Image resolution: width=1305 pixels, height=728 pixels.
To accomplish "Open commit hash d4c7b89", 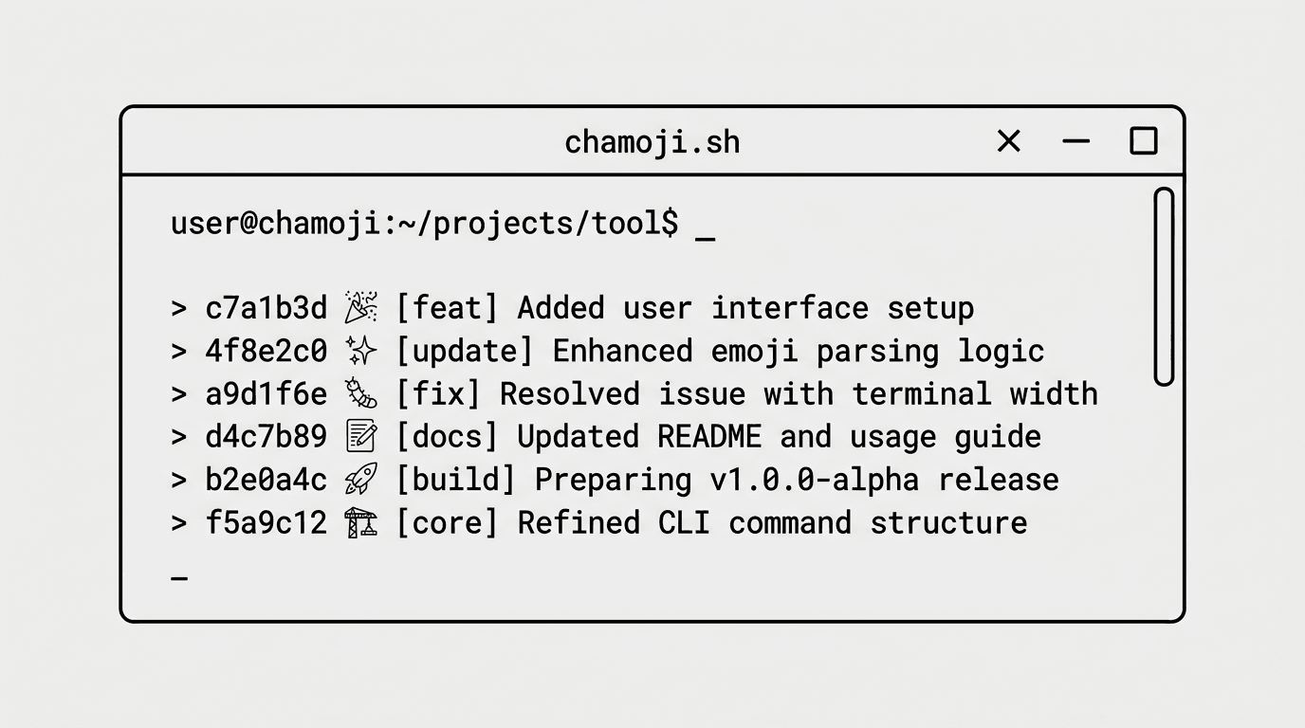I will tap(266, 436).
